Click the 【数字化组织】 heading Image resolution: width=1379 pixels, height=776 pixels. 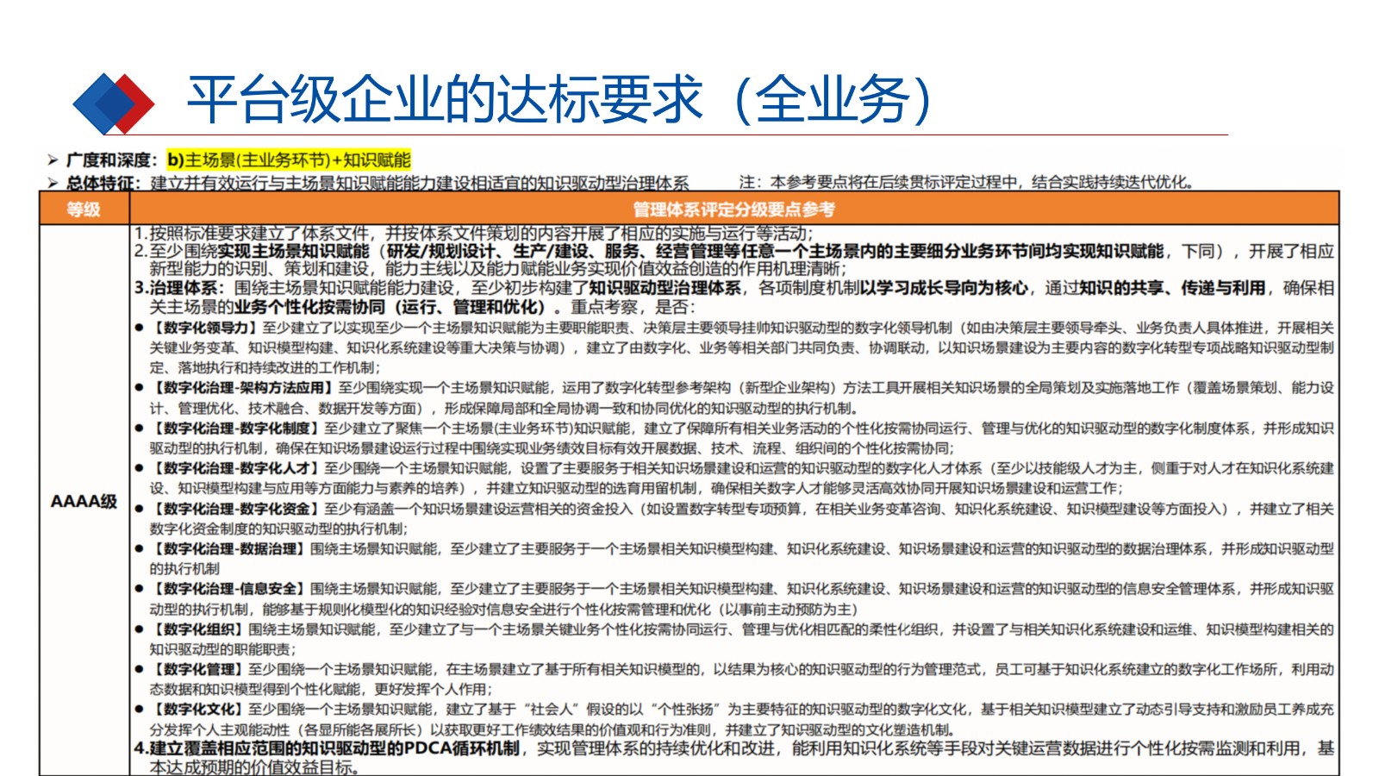pos(199,629)
